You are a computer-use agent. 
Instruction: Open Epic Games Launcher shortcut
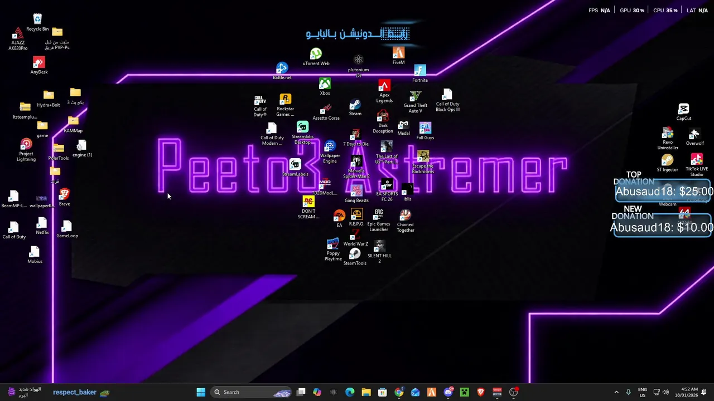click(x=379, y=221)
